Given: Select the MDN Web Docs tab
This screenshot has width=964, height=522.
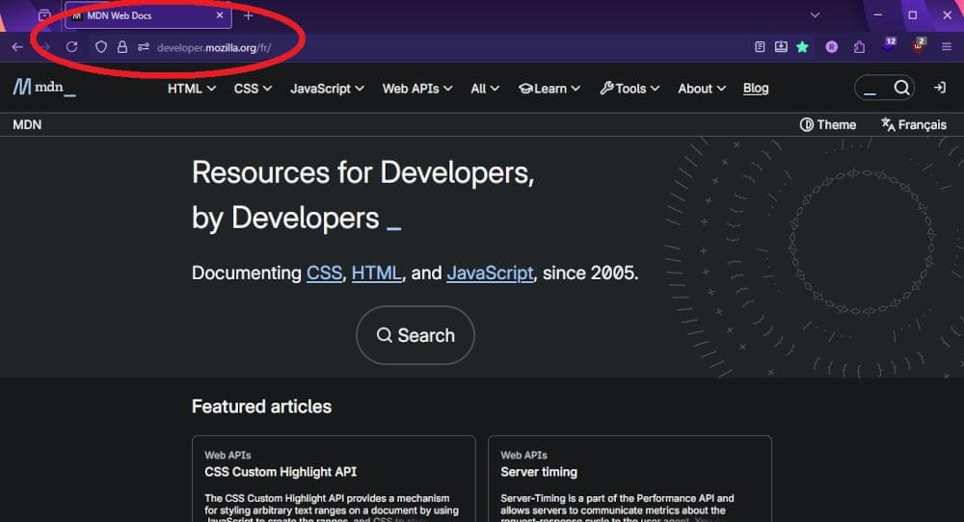Looking at the screenshot, I should pyautogui.click(x=145, y=15).
